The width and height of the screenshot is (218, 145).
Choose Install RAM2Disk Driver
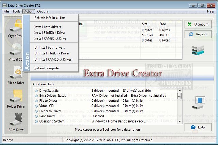coord(54,38)
